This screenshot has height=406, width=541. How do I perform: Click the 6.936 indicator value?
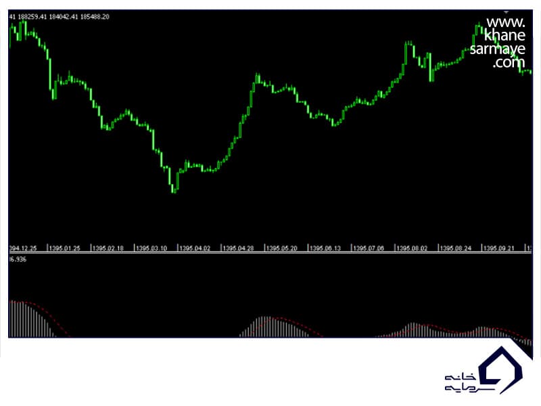pos(18,259)
